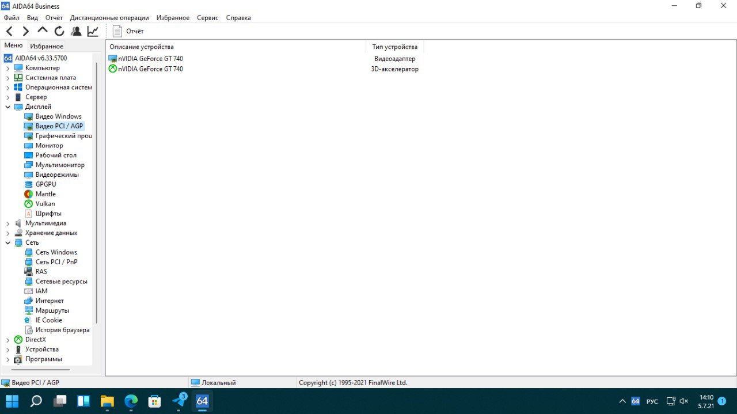Open the Сеть PCI / PnP icon
This screenshot has width=737, height=414.
pos(29,262)
